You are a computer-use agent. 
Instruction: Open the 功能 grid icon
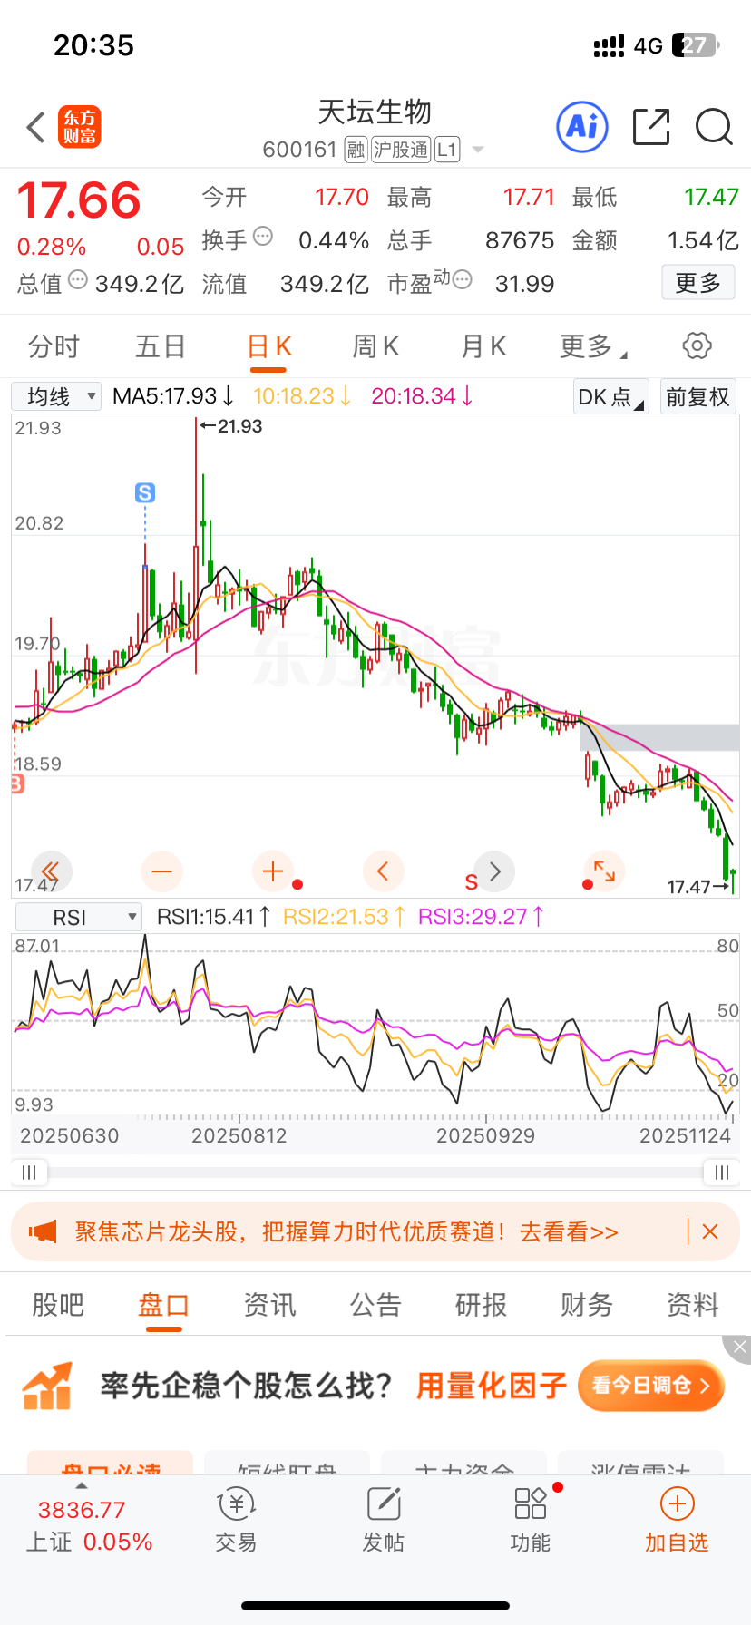coord(531,1503)
